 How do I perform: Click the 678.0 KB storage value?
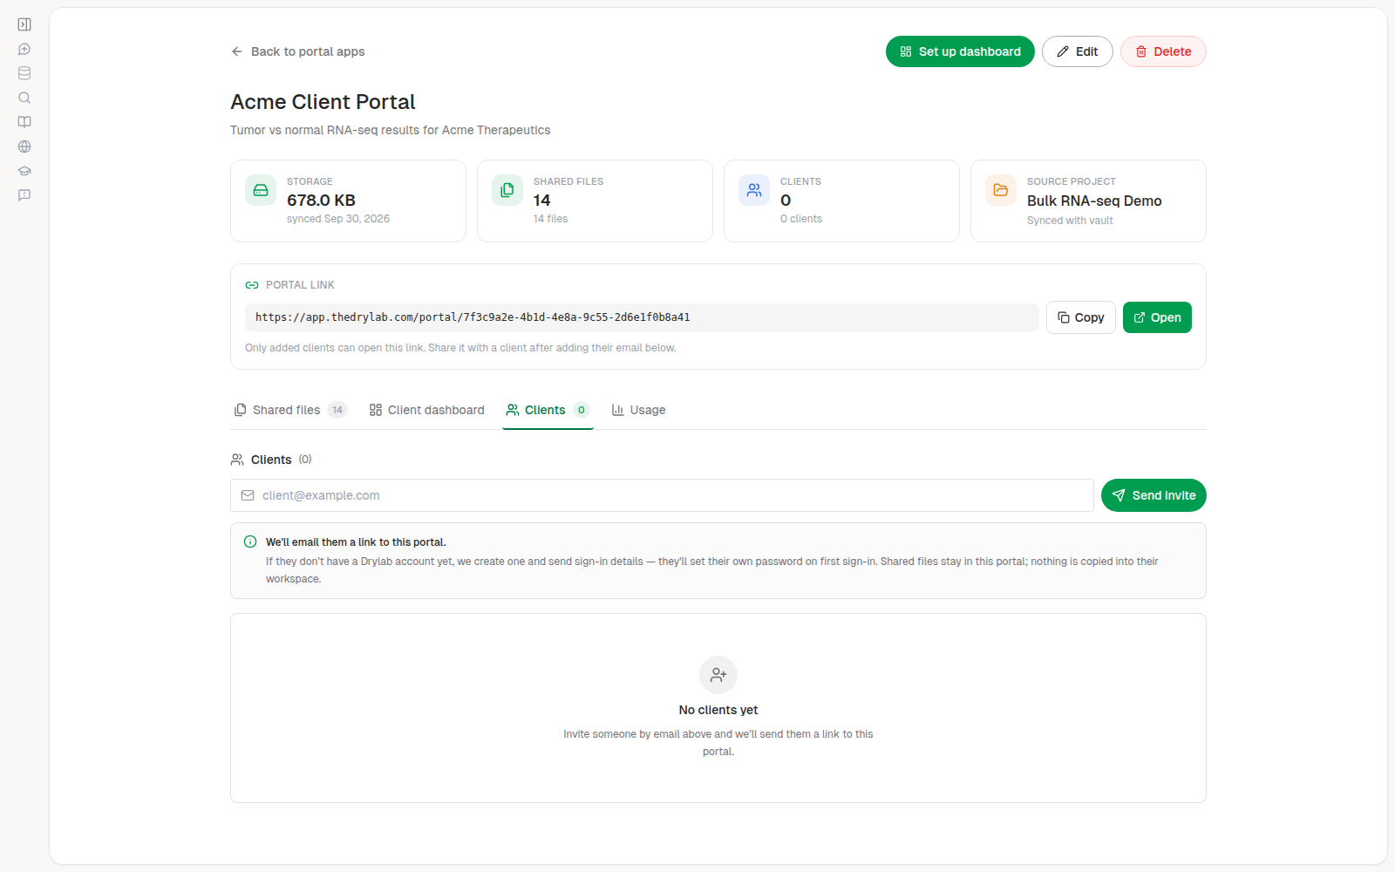click(x=321, y=201)
